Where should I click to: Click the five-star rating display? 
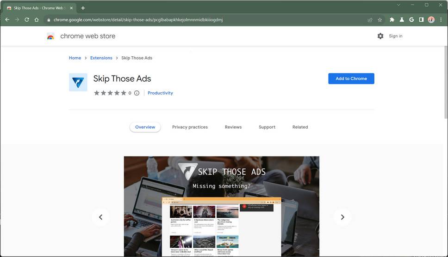110,93
